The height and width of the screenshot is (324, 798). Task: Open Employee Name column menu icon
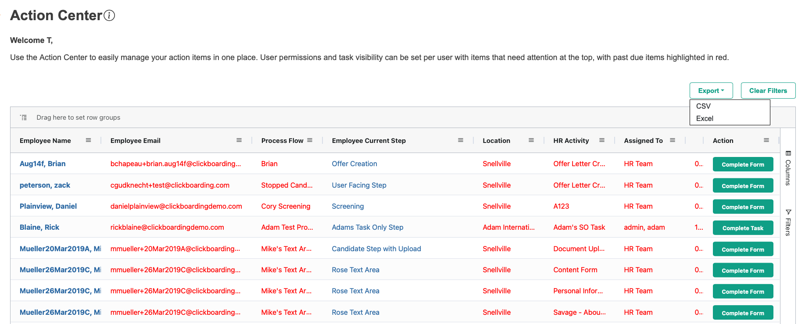[88, 140]
